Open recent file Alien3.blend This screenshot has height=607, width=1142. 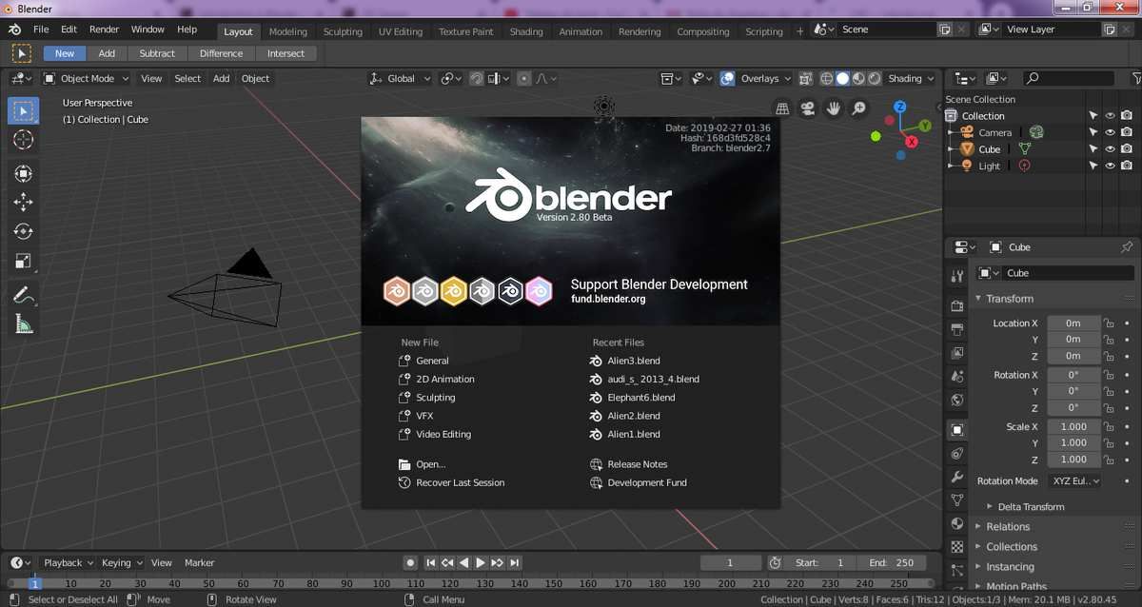tap(633, 361)
